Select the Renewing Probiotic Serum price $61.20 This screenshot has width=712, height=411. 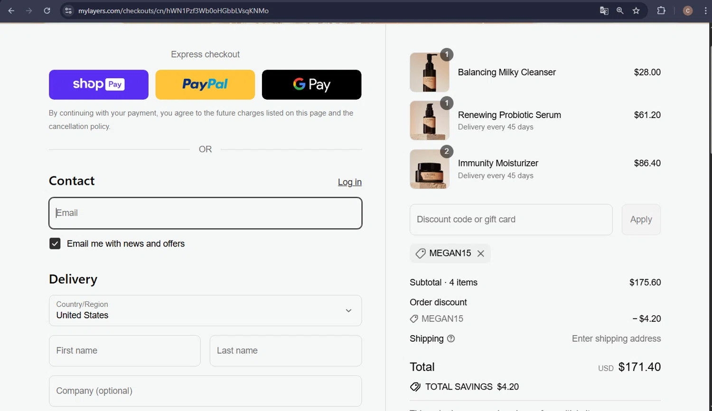click(647, 115)
